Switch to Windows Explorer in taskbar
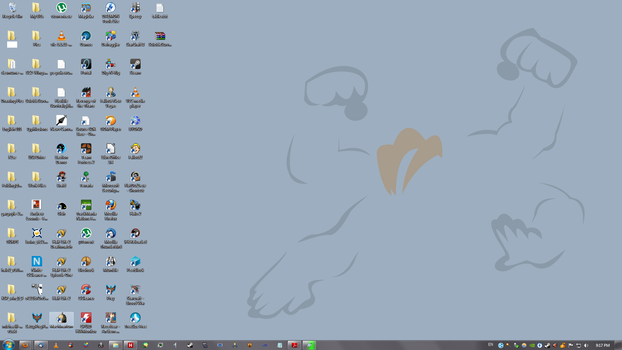This screenshot has height=350, width=622. click(115, 345)
